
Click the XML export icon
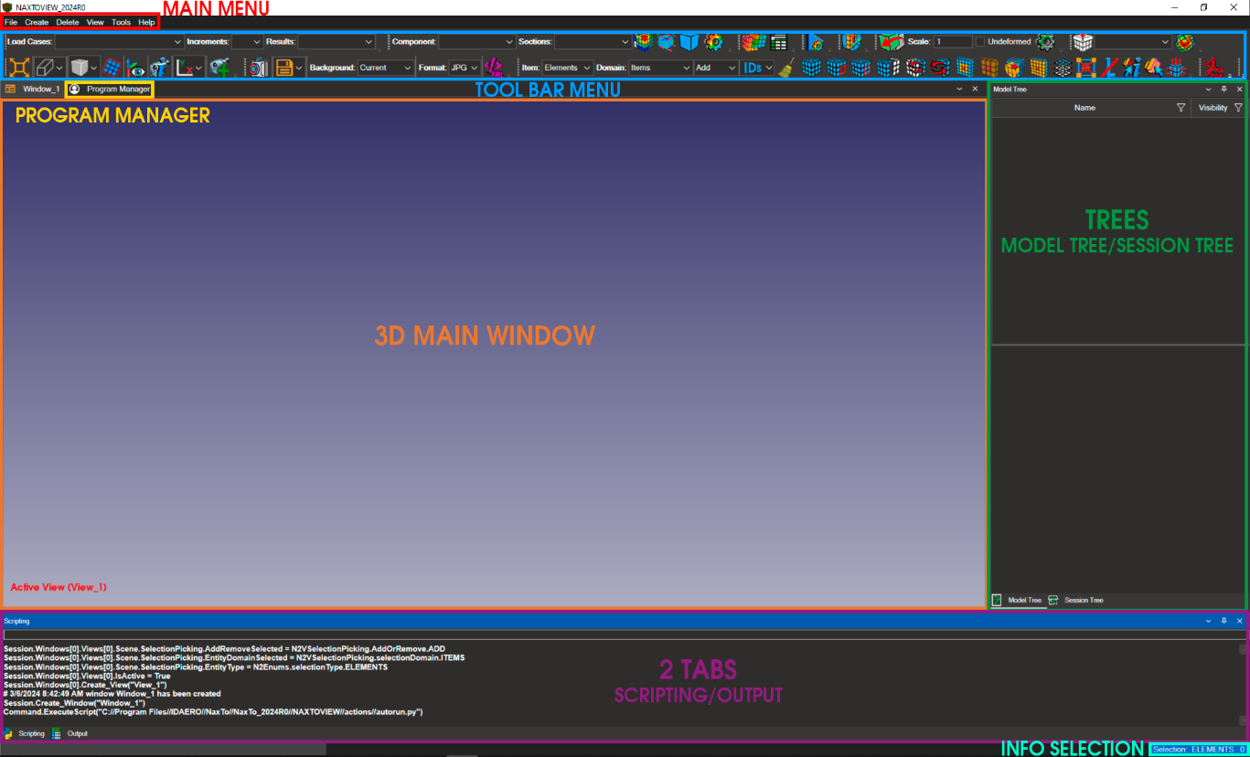point(495,67)
